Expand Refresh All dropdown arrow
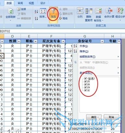Viewport: 125px width, 133px height. (11, 20)
